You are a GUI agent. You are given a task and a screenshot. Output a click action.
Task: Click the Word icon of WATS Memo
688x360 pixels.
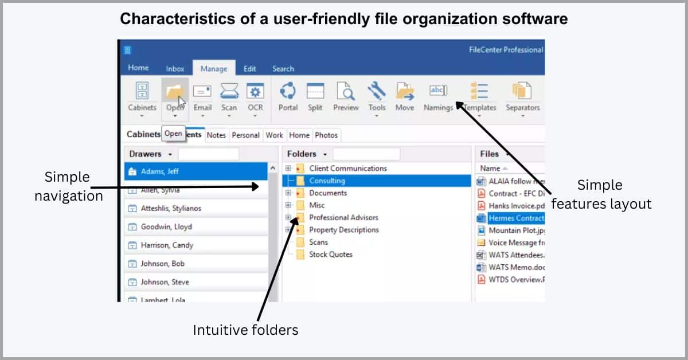482,267
